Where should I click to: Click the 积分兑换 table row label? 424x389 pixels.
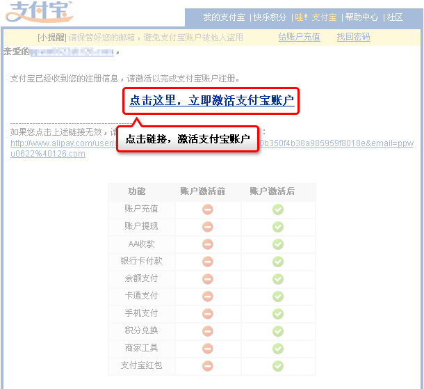pos(141,331)
